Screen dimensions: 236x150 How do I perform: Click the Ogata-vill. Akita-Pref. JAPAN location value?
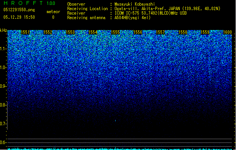[x=167, y=9]
